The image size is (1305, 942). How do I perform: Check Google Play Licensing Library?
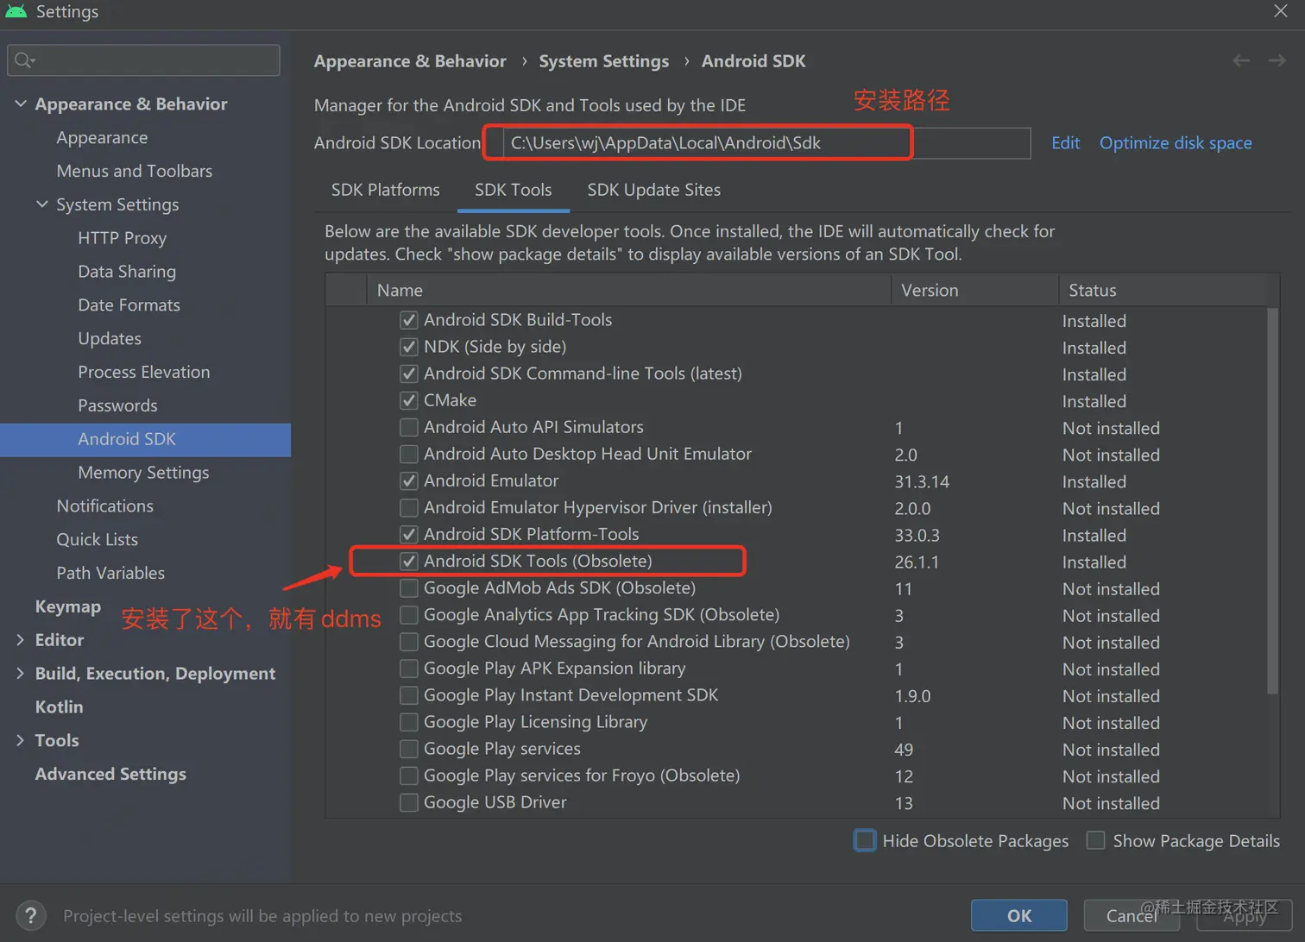click(x=409, y=722)
